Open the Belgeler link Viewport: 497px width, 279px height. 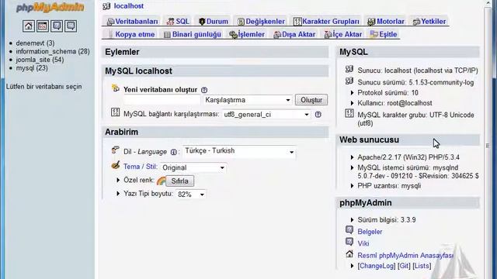(370, 232)
